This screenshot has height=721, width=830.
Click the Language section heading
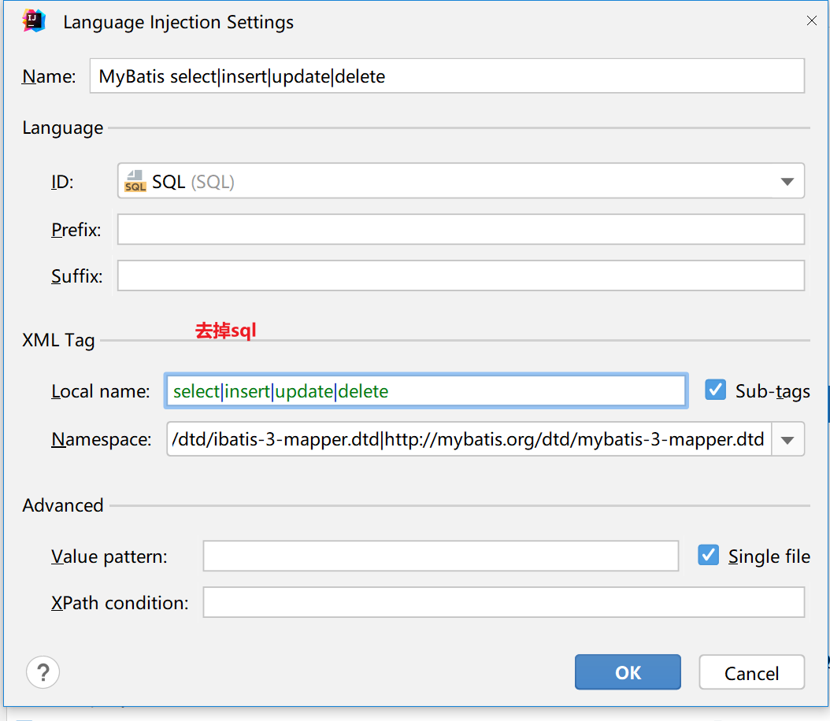62,128
